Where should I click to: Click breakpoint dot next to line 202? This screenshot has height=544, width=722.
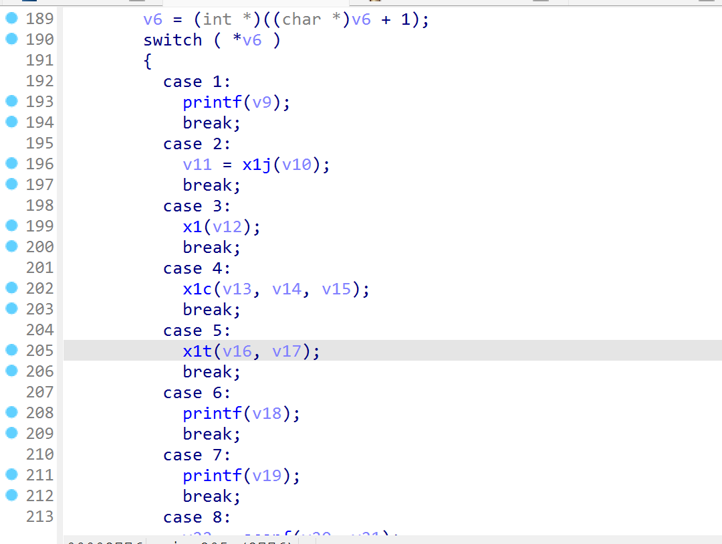(x=11, y=288)
